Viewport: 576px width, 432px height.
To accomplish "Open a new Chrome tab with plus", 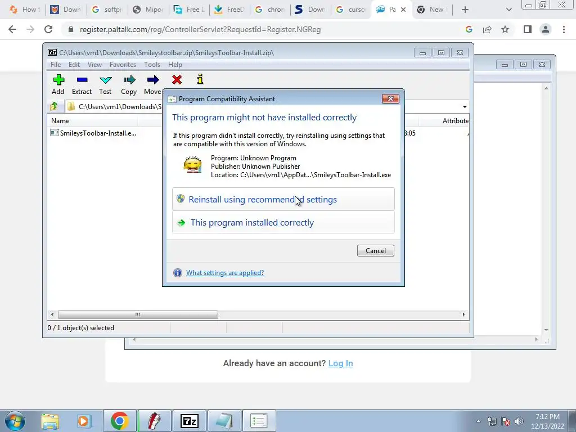I will (x=465, y=10).
